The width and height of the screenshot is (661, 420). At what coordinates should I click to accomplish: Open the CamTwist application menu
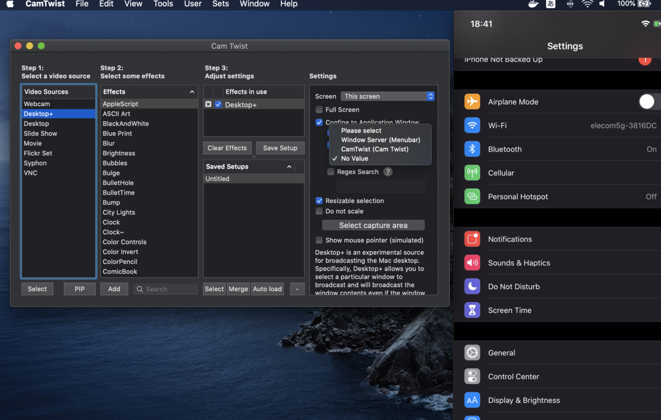45,4
